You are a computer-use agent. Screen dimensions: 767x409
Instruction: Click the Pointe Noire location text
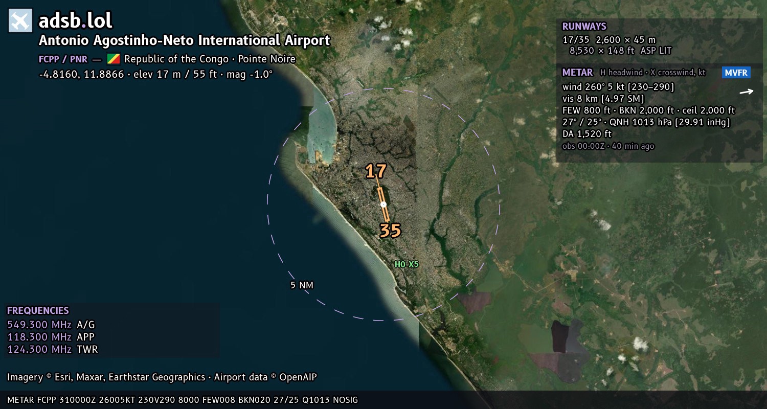266,59
